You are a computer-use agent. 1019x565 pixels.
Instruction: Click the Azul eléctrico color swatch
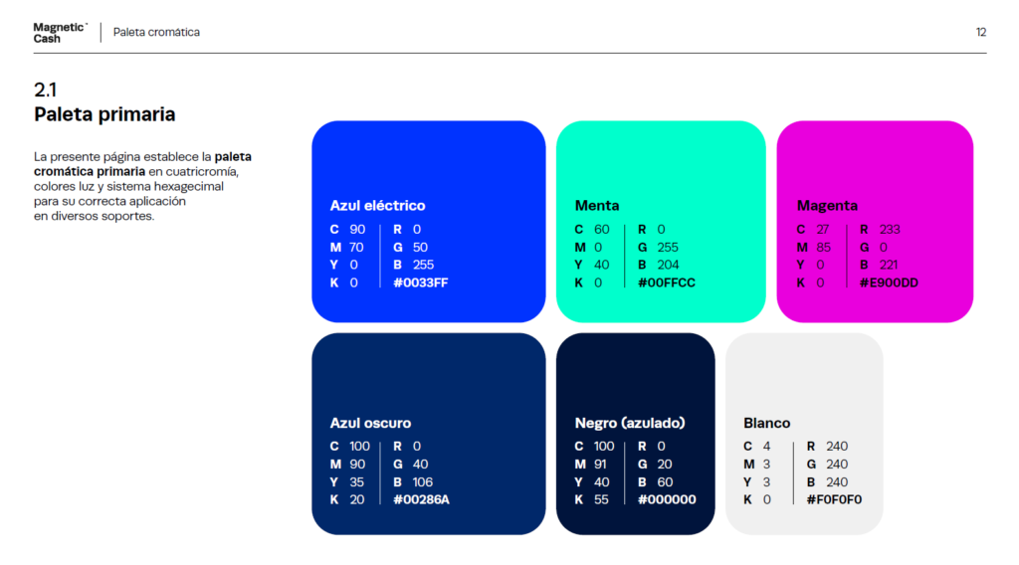point(428,222)
